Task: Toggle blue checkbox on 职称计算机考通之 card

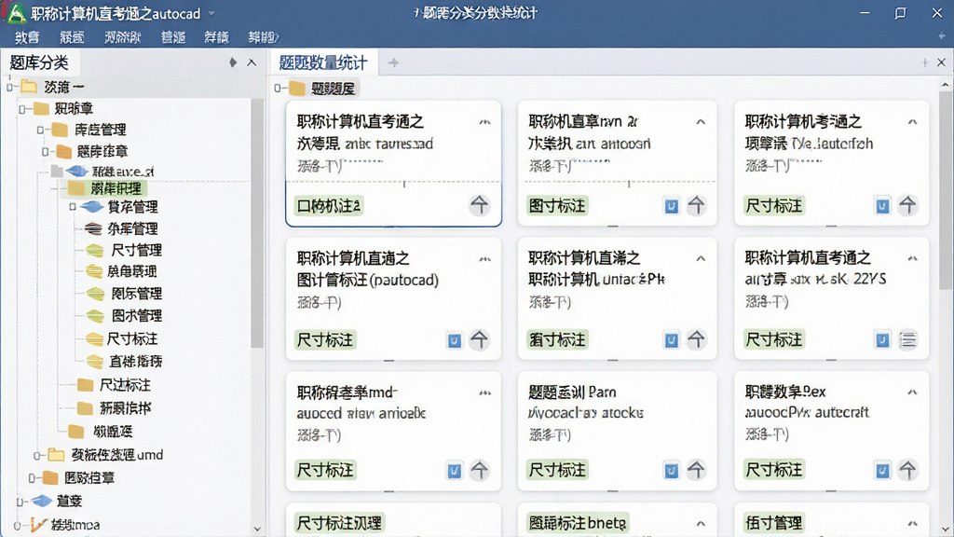Action: [x=882, y=206]
